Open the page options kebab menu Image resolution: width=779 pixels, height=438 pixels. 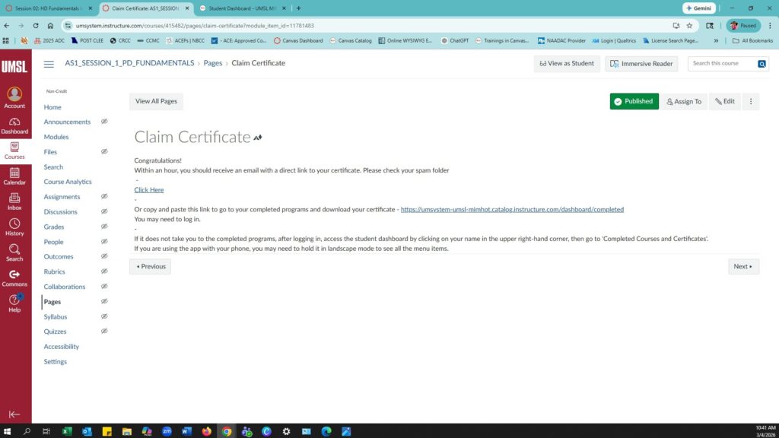pyautogui.click(x=750, y=101)
